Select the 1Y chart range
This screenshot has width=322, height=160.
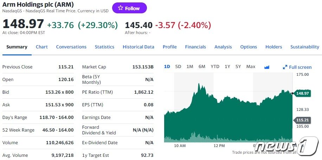click(x=227, y=67)
